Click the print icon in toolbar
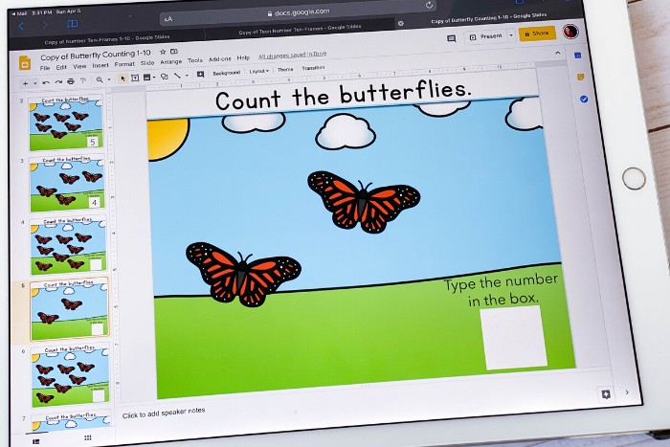The width and height of the screenshot is (670, 447). point(71,81)
